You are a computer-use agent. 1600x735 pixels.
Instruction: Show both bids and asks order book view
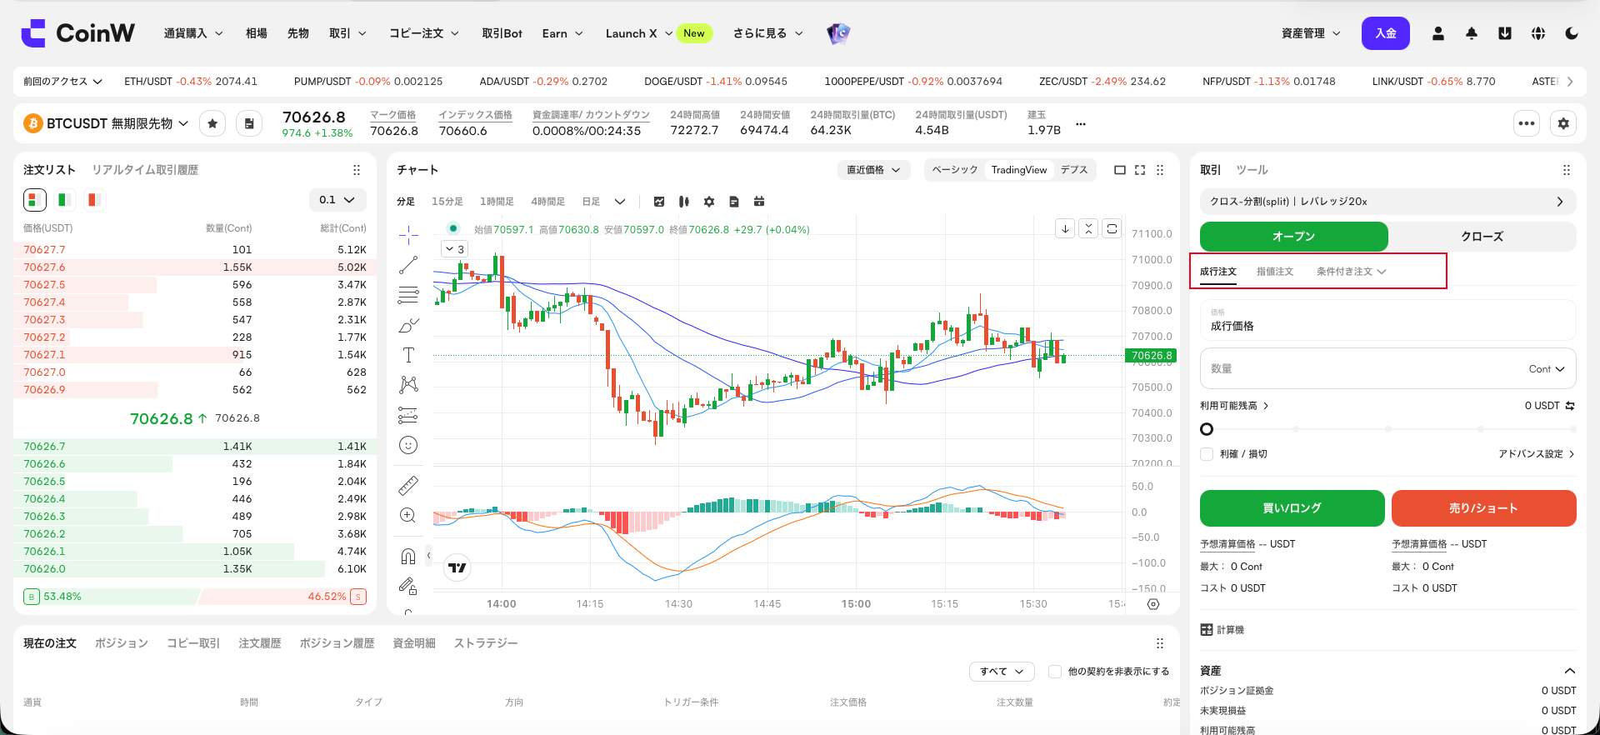34,200
